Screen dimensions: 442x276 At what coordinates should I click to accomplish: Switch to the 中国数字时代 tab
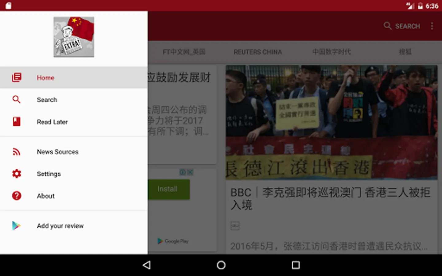(331, 52)
